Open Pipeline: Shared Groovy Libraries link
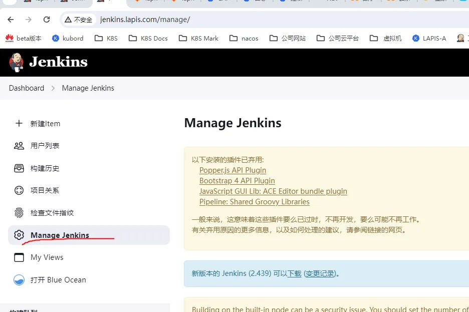Screen dimensions: 469x312 click(x=254, y=202)
